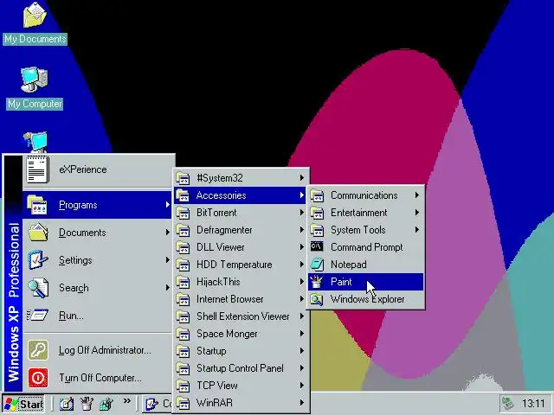Open the HDD Temperature menu entry
This screenshot has width=554, height=415.
(241, 265)
